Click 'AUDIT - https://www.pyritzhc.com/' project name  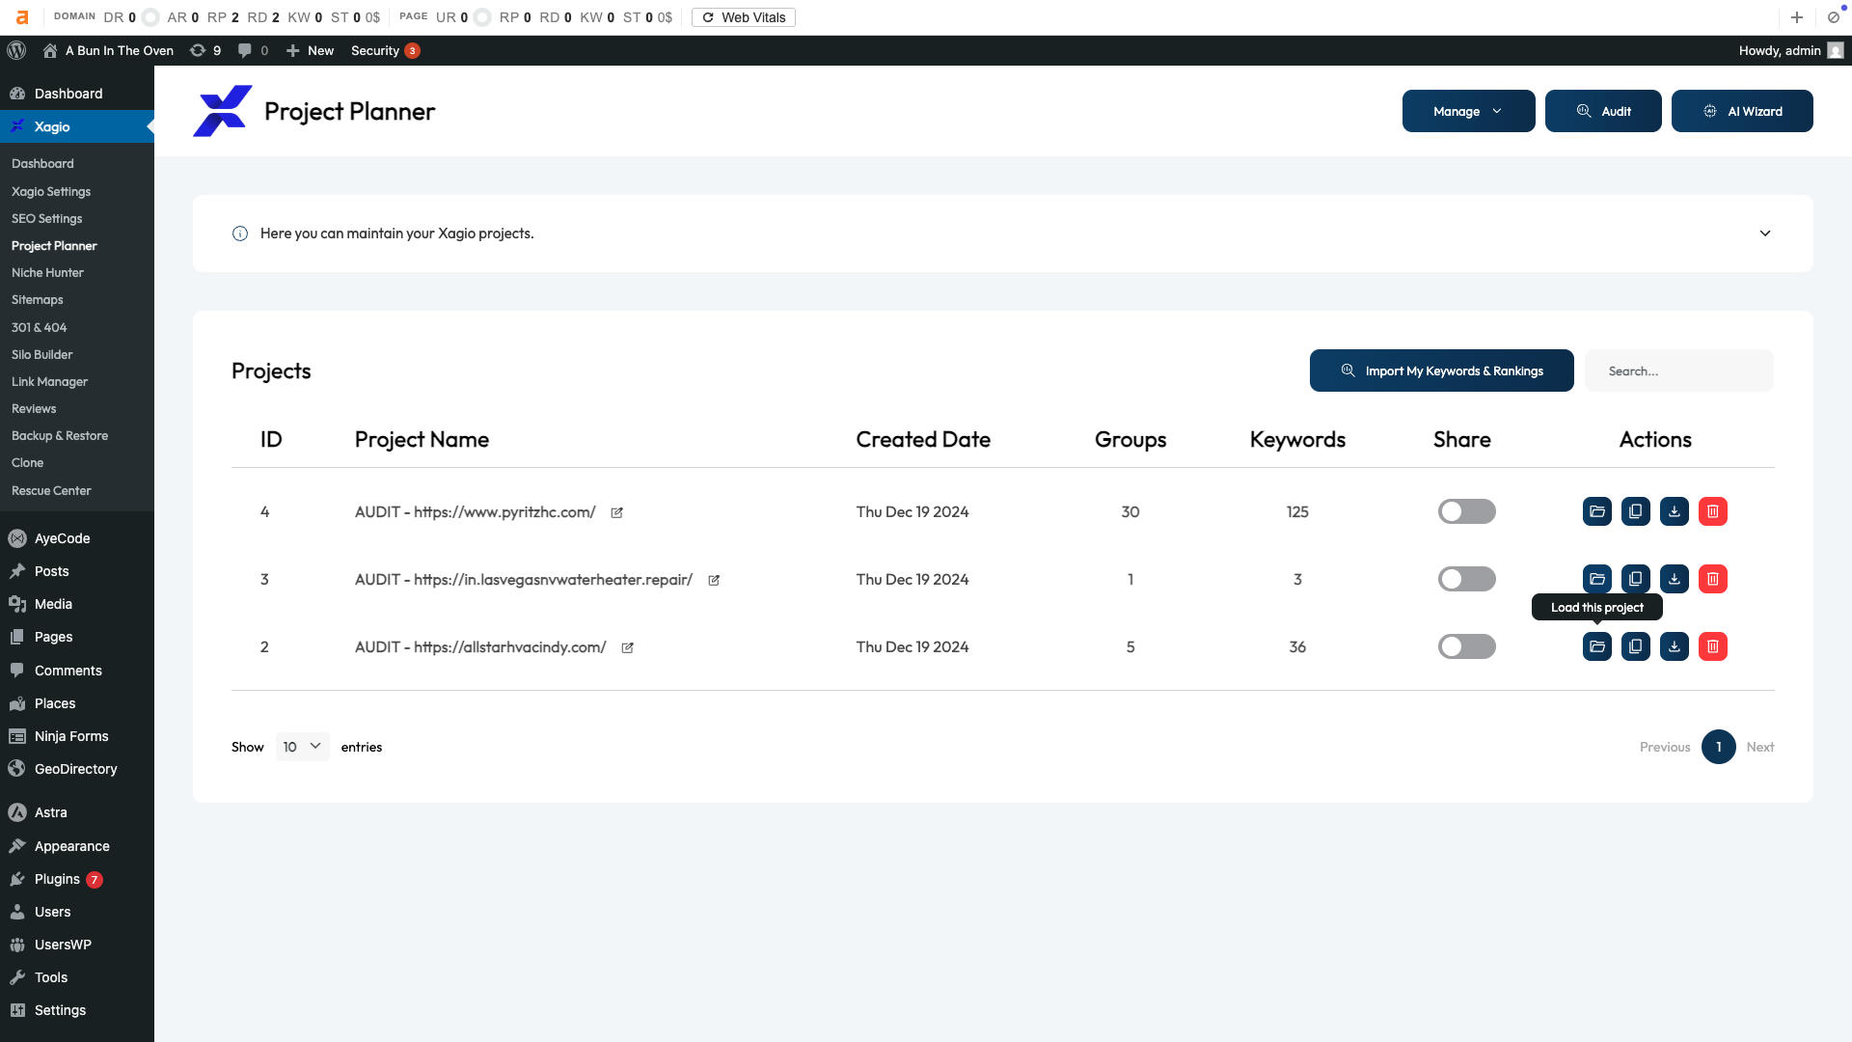point(476,511)
